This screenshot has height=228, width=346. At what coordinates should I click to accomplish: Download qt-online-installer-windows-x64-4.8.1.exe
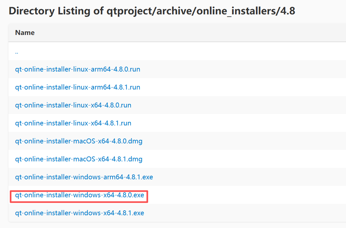(x=79, y=213)
